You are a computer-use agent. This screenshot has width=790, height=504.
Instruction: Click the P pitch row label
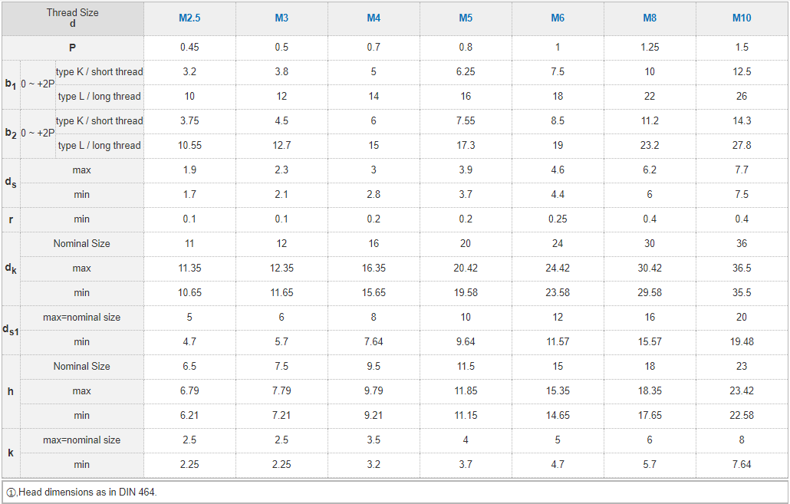point(72,48)
